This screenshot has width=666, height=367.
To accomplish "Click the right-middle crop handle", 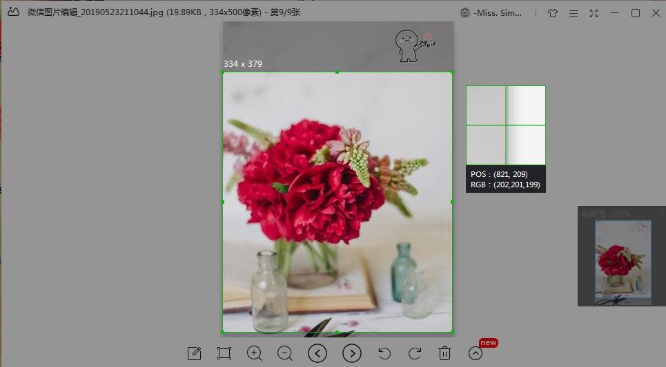I will [x=452, y=202].
